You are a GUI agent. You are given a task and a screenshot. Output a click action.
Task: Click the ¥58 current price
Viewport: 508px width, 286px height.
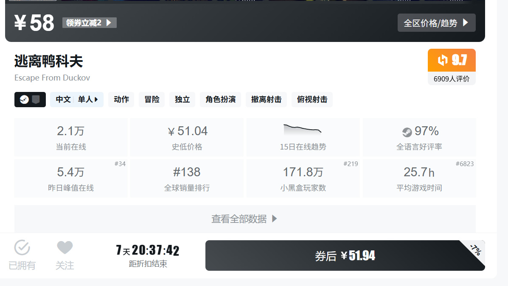34,22
